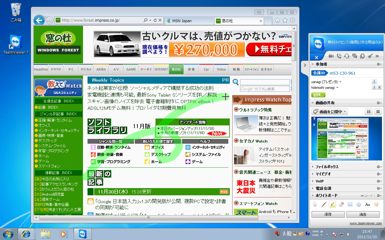The image size is (385, 240).
Task: Click the crossed-pen icon for hidetoshi yanagi
Action: click(379, 87)
